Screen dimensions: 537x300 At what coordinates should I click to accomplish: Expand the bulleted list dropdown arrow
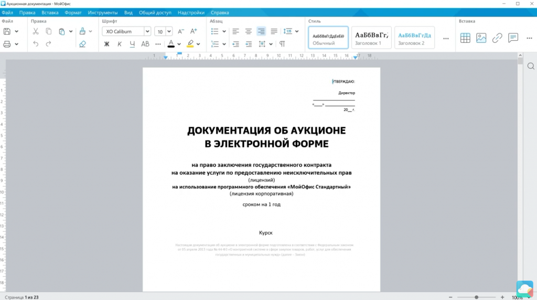pos(224,31)
